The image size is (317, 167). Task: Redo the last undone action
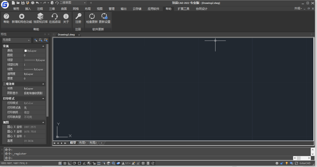(x=45, y=3)
